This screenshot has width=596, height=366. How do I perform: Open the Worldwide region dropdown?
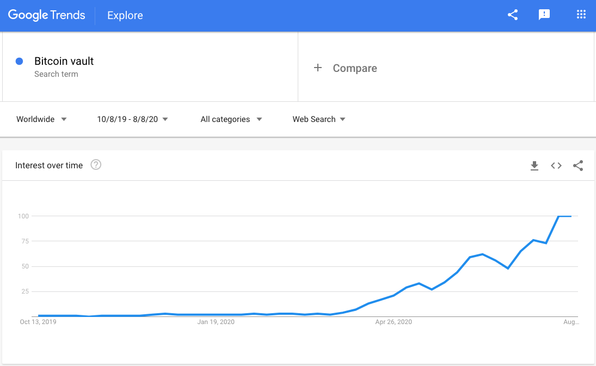click(41, 119)
